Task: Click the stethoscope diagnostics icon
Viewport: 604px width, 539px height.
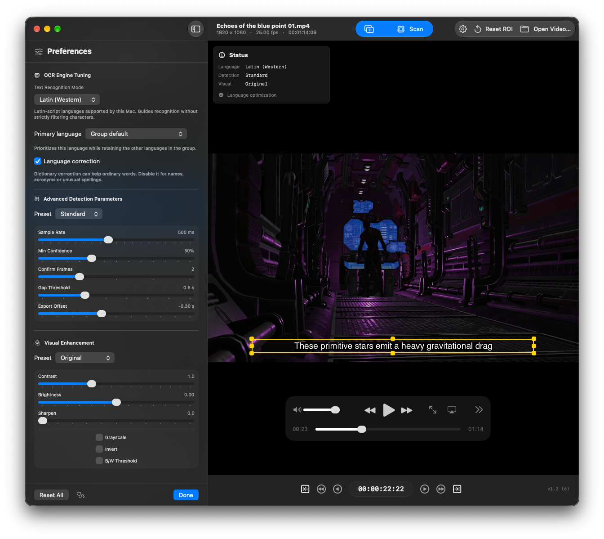Action: click(x=81, y=495)
